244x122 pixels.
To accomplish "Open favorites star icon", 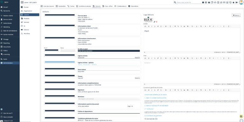I will pyautogui.click(x=234, y=3).
